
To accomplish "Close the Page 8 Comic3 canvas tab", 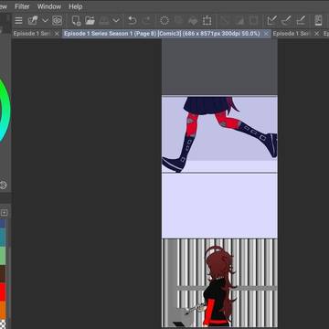I will [266, 34].
